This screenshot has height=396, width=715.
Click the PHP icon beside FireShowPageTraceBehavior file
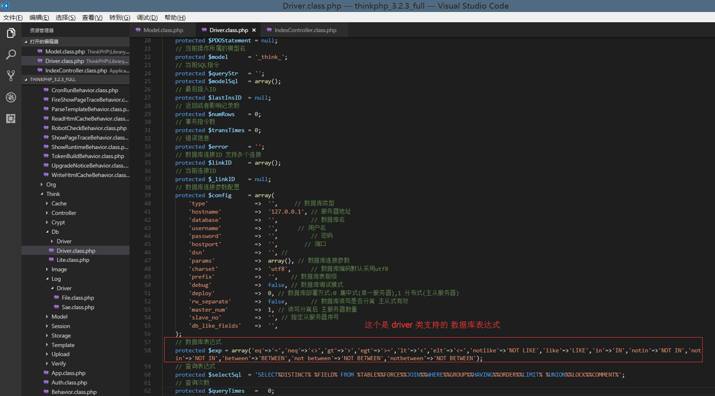coord(46,99)
